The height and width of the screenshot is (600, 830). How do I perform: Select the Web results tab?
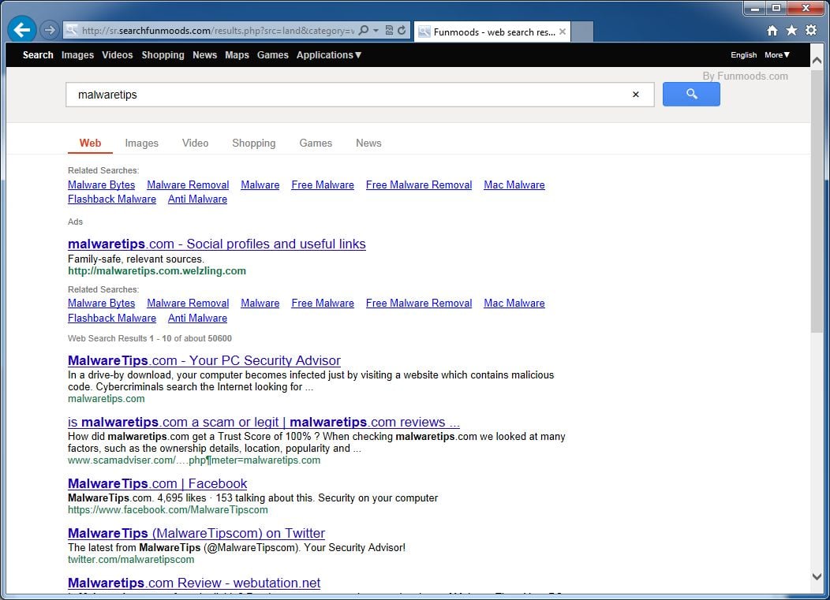coord(90,143)
